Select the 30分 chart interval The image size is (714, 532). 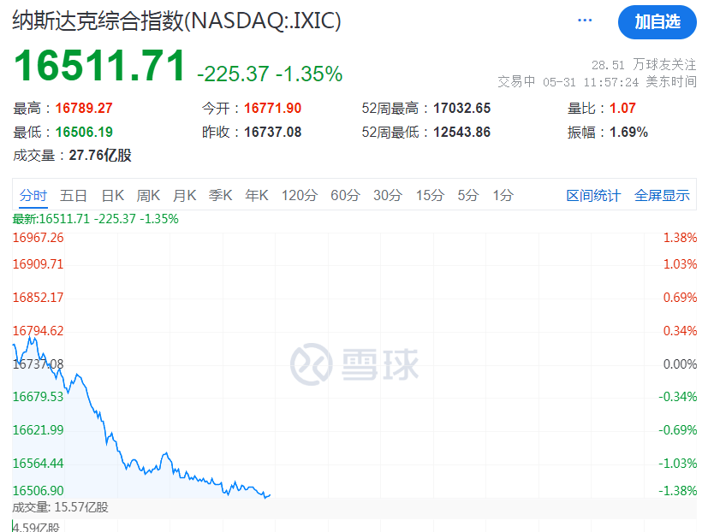387,195
